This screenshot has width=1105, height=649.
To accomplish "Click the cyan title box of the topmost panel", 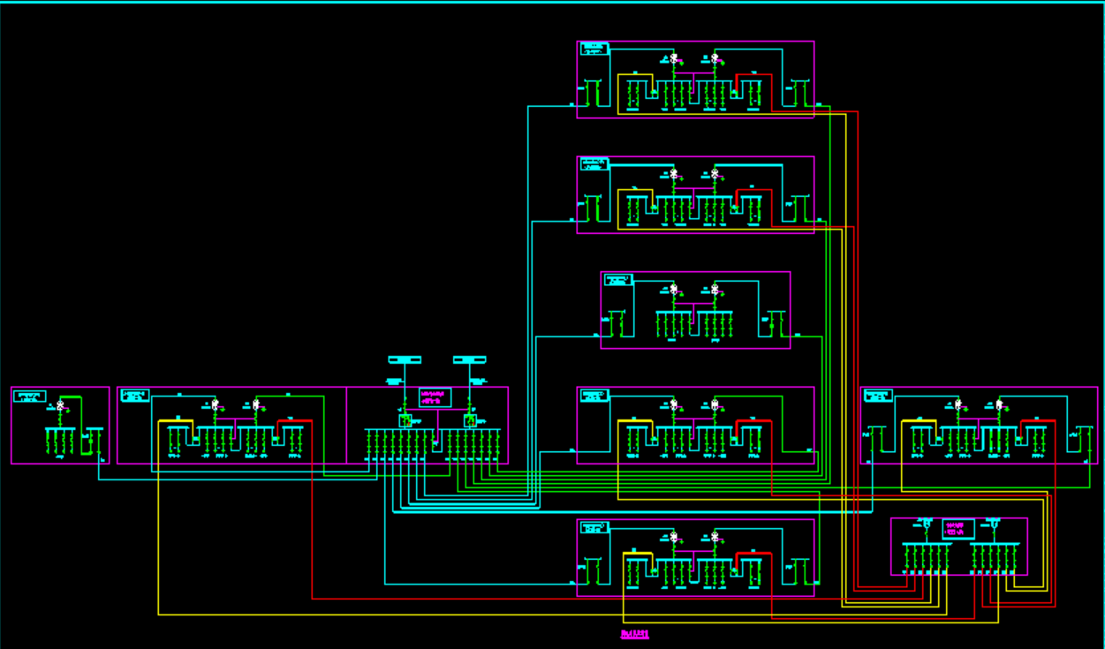I will [594, 49].
